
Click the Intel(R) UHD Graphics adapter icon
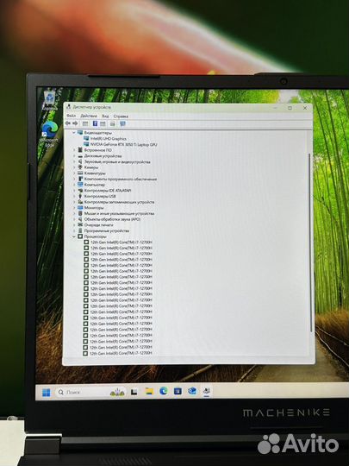(86, 138)
